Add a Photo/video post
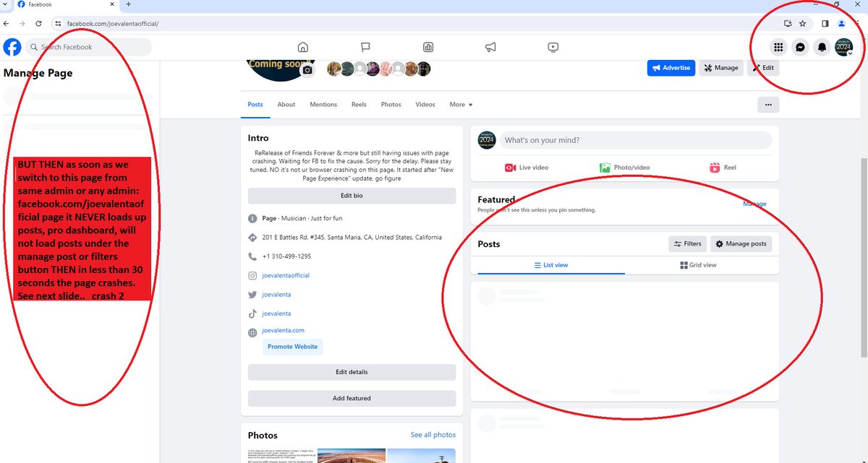The image size is (868, 463). click(x=625, y=168)
